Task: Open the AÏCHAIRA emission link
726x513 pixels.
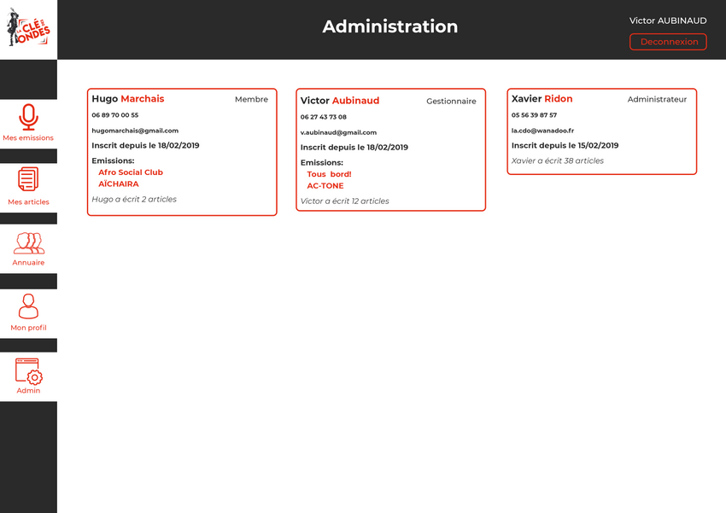Action: coord(119,184)
